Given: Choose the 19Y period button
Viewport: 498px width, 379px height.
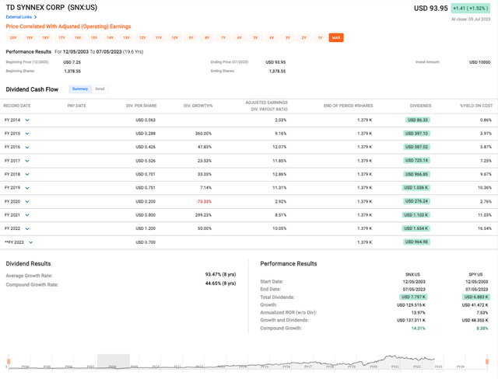Looking at the screenshot, I should coord(30,38).
